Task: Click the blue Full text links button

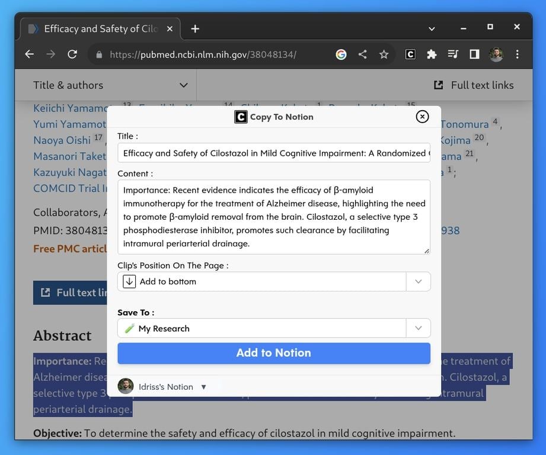Action: (x=70, y=293)
